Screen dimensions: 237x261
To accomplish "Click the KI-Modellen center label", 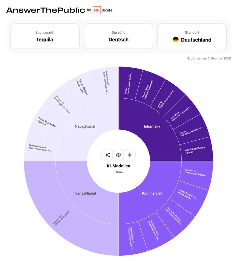I will click(118, 166).
